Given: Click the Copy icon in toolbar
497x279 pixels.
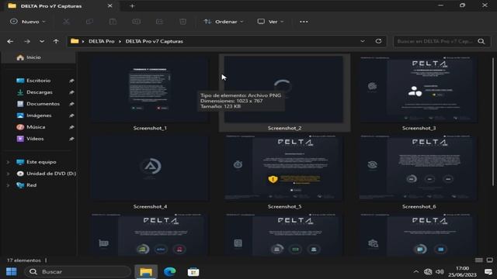Looking at the screenshot, I should (x=90, y=22).
